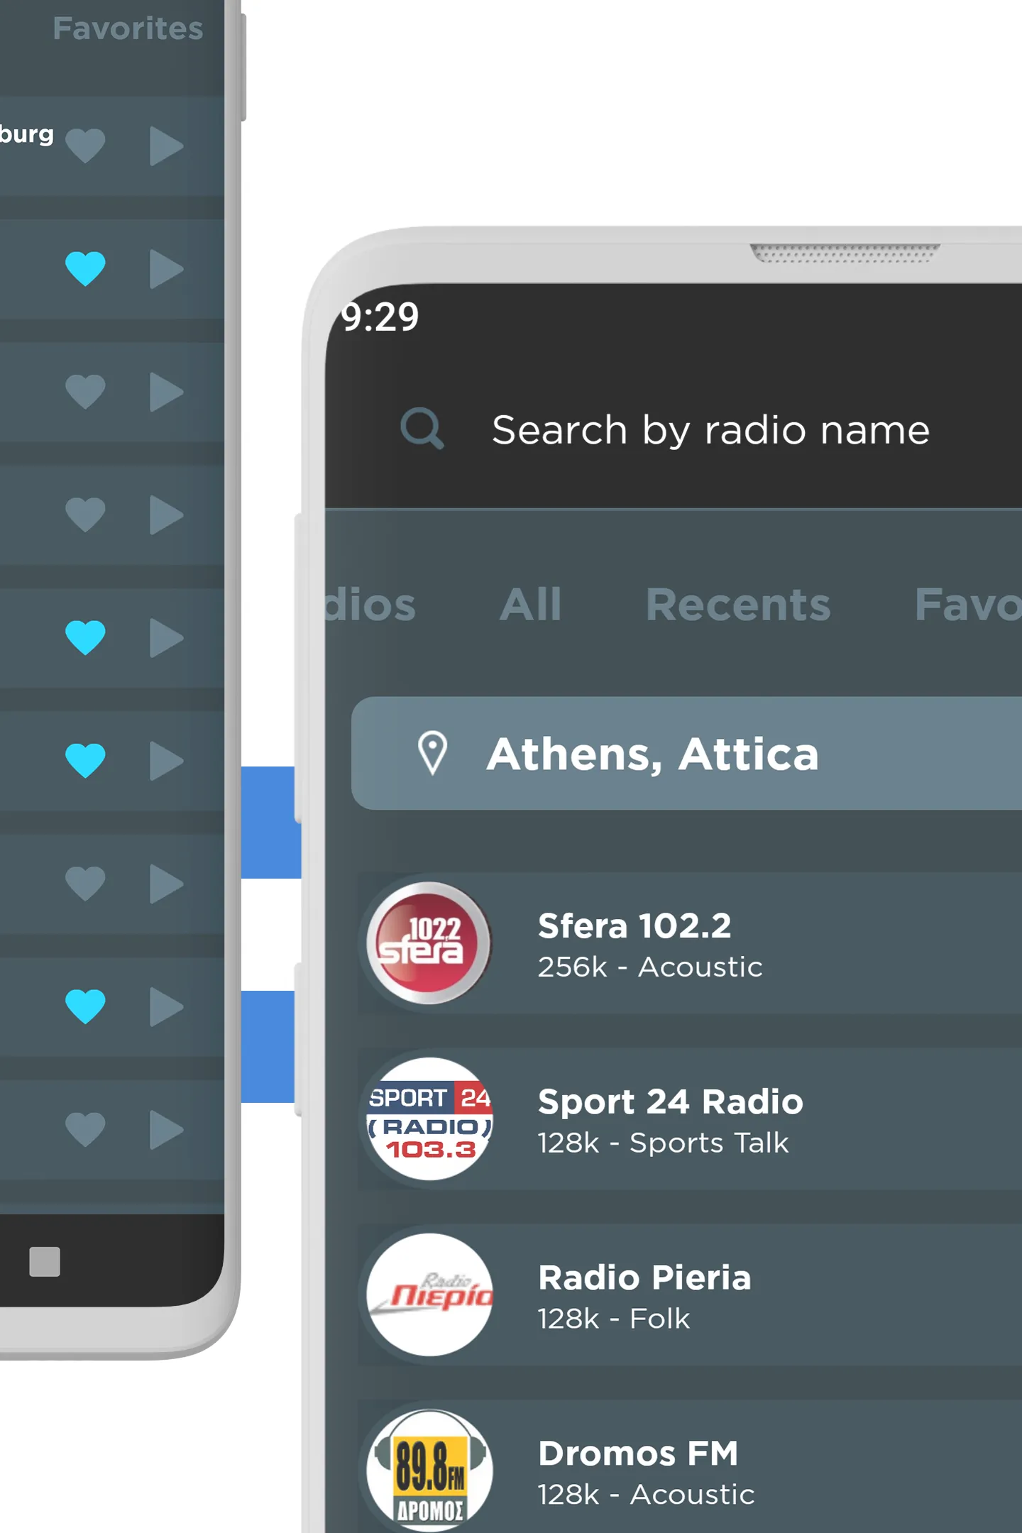Unfavorite the topmost cyan heart station
Viewport: 1022px width, 1533px height.
[x=85, y=269]
